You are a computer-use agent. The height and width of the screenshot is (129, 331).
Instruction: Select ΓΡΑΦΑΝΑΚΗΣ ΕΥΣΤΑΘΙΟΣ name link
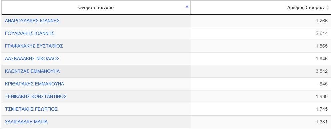click(x=34, y=46)
